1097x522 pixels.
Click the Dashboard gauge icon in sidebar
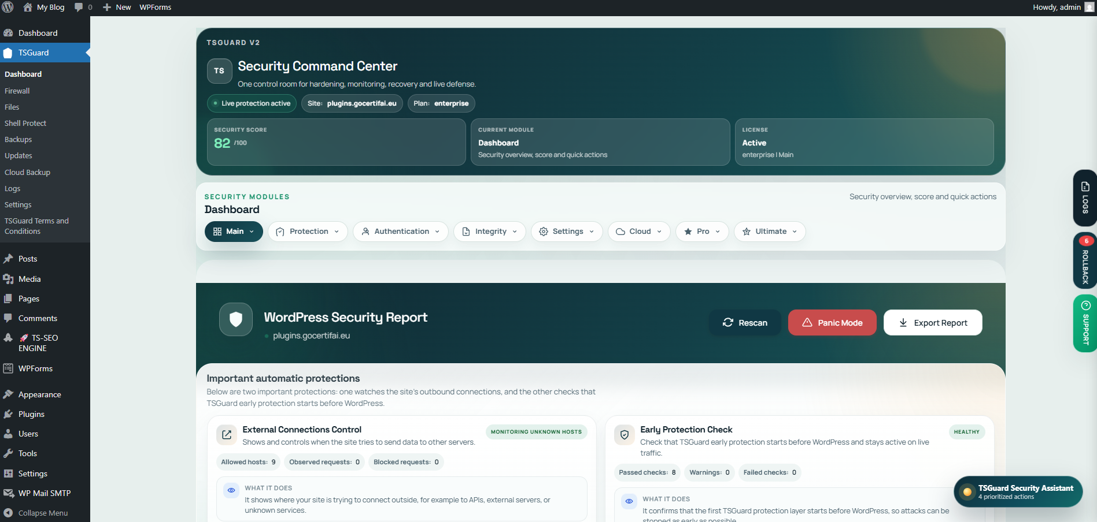click(8, 33)
